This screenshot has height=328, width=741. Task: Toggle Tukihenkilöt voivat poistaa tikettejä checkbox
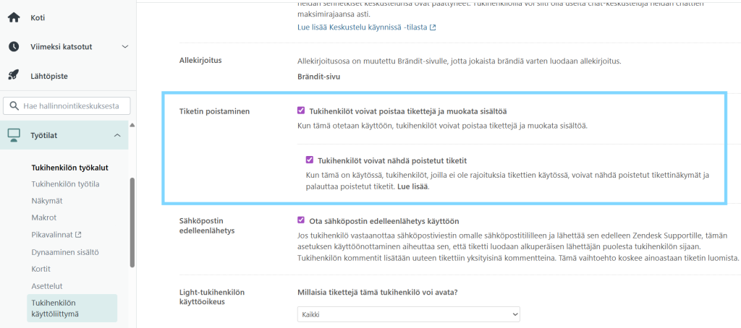(301, 111)
